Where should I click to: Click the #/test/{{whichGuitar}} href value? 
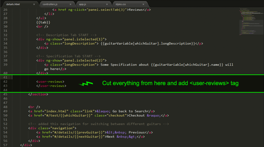point(68,115)
